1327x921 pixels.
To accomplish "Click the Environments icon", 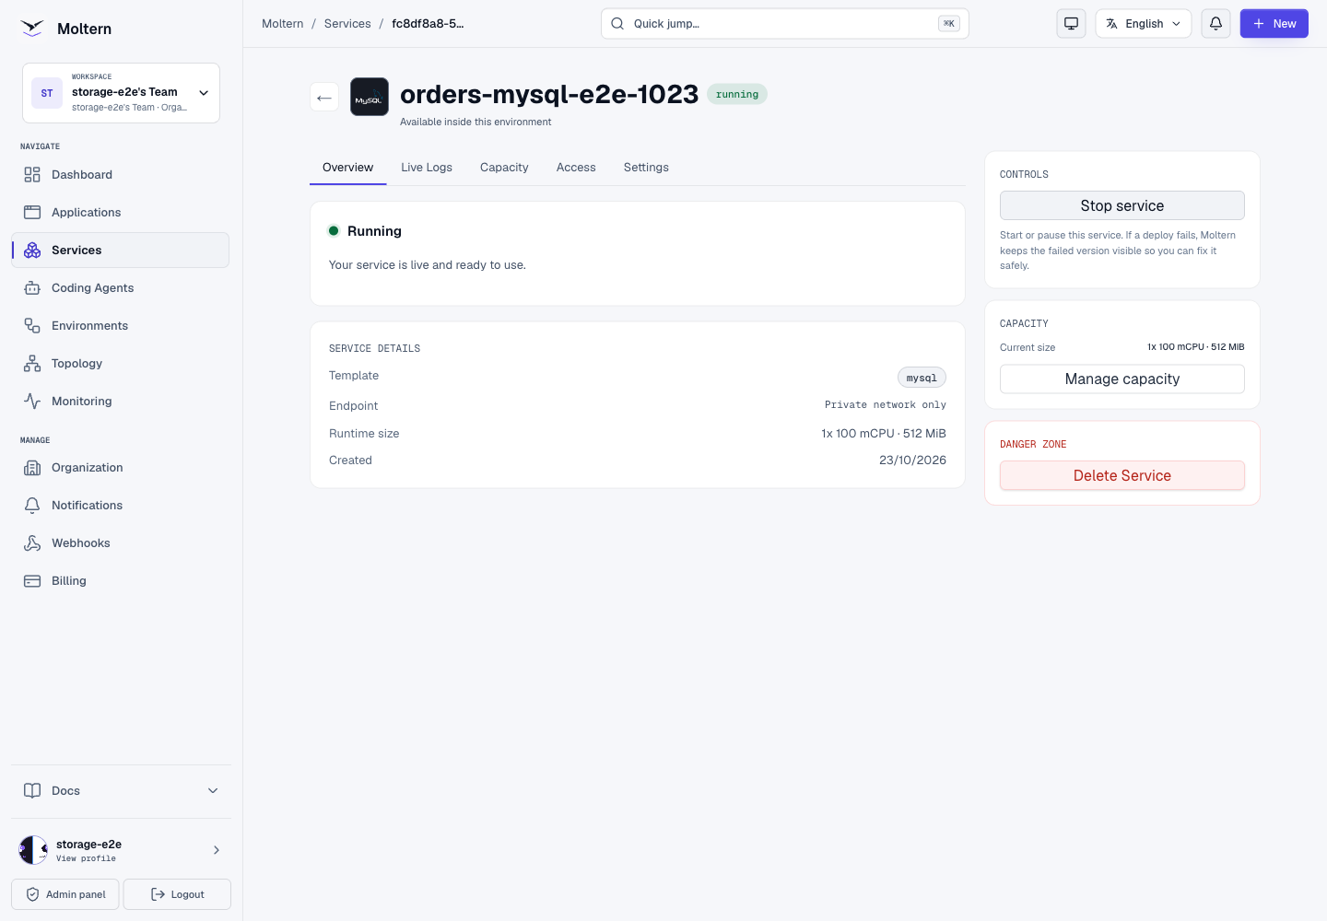I will tap(32, 326).
